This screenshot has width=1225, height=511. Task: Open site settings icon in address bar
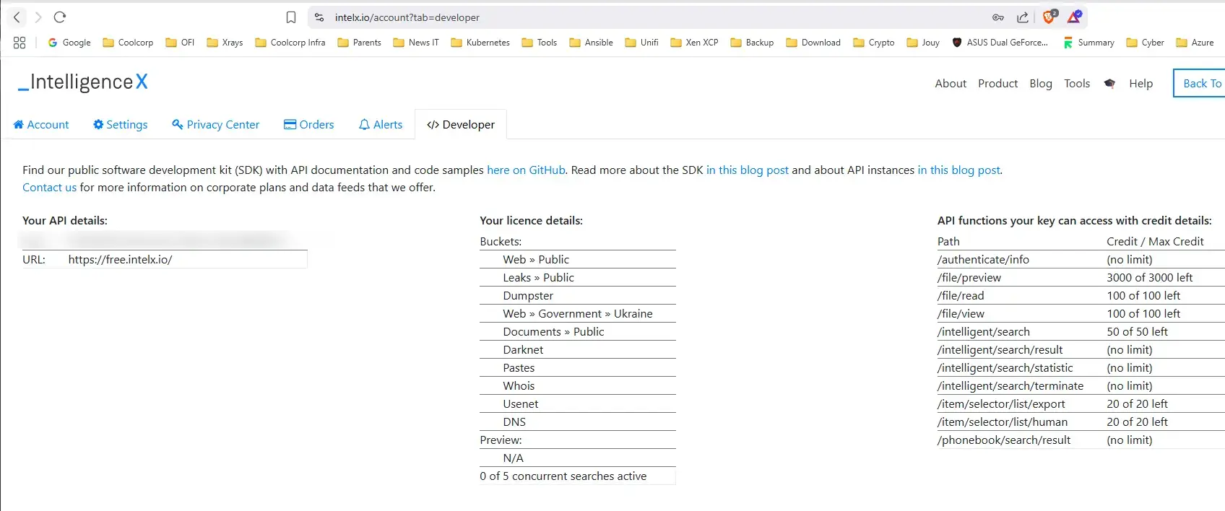319,17
